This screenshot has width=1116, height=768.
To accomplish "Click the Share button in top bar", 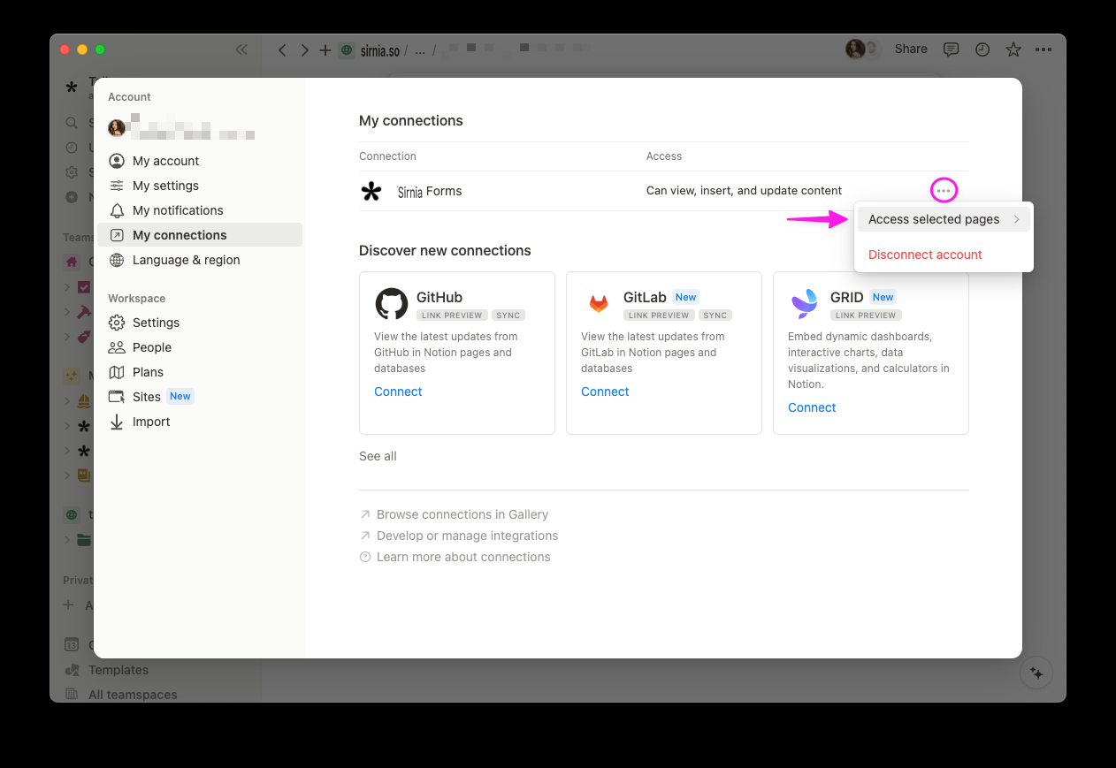I will pos(911,49).
